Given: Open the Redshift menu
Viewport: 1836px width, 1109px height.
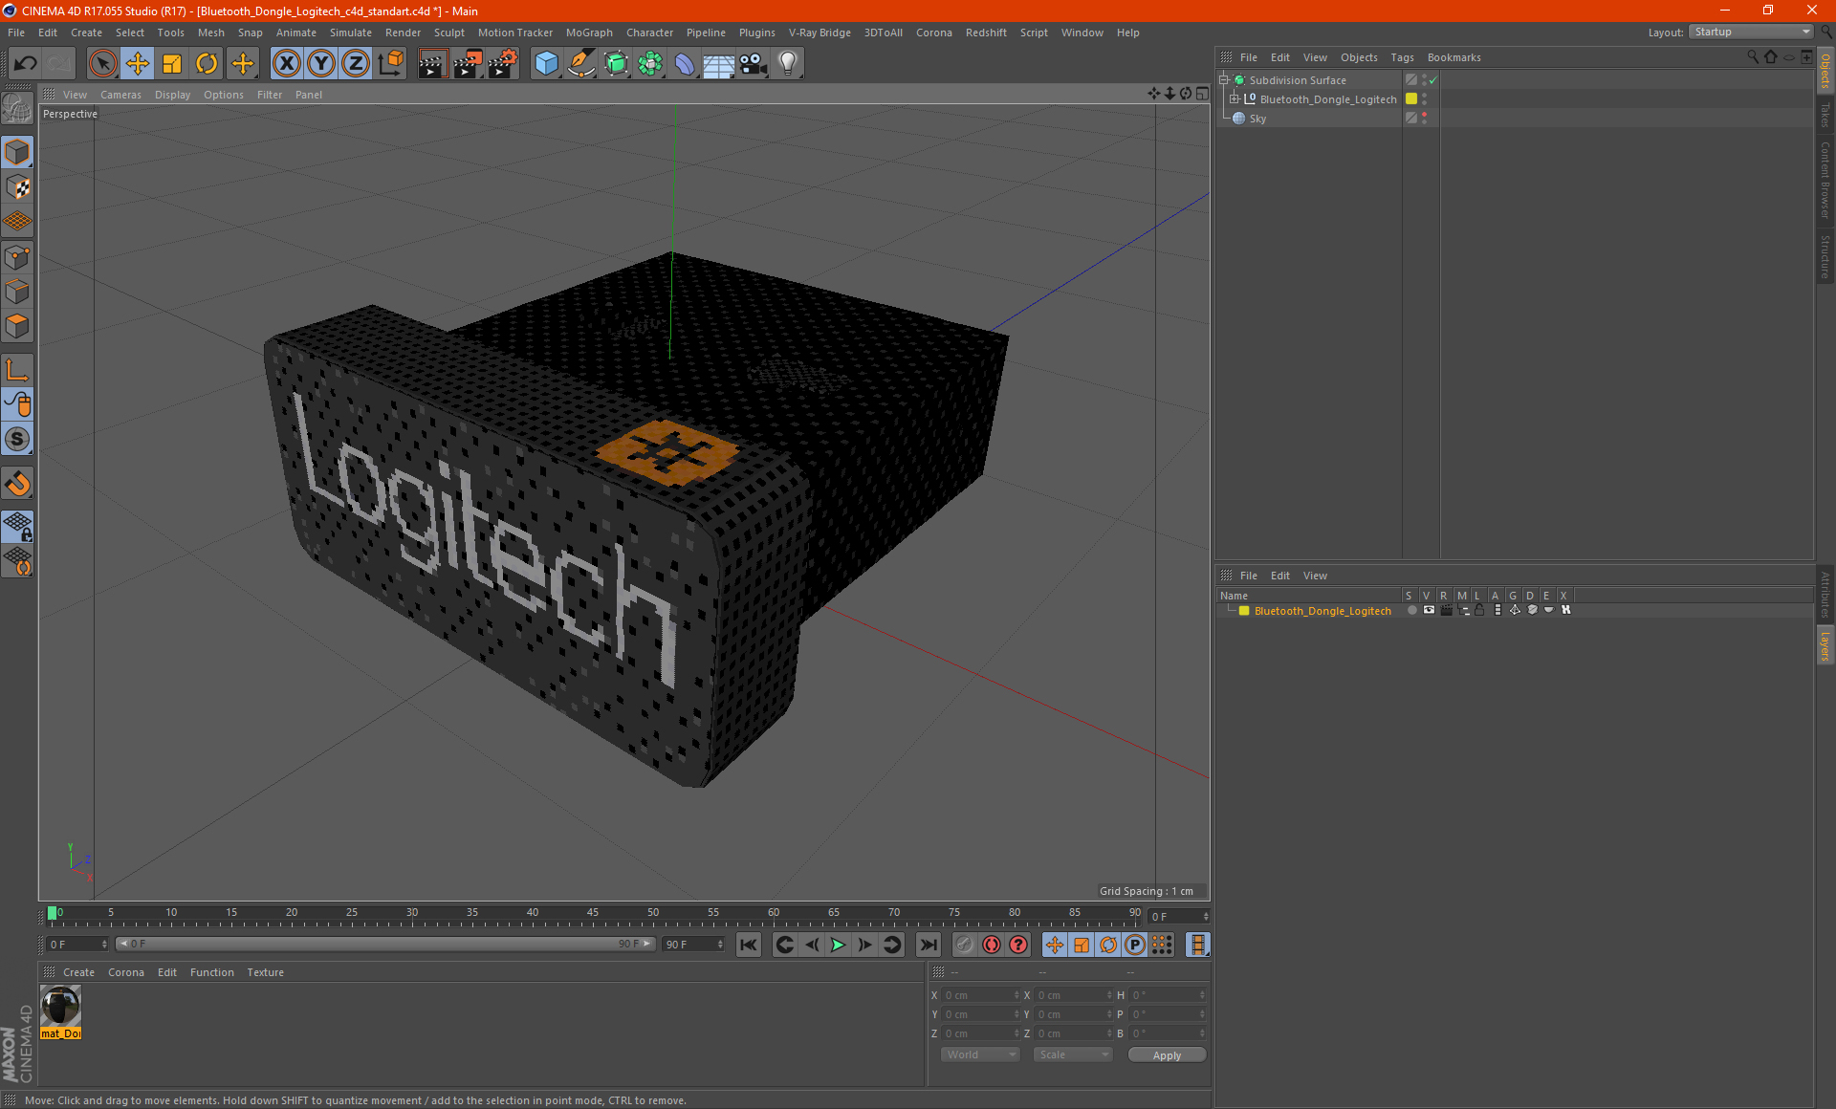Looking at the screenshot, I should click(986, 33).
